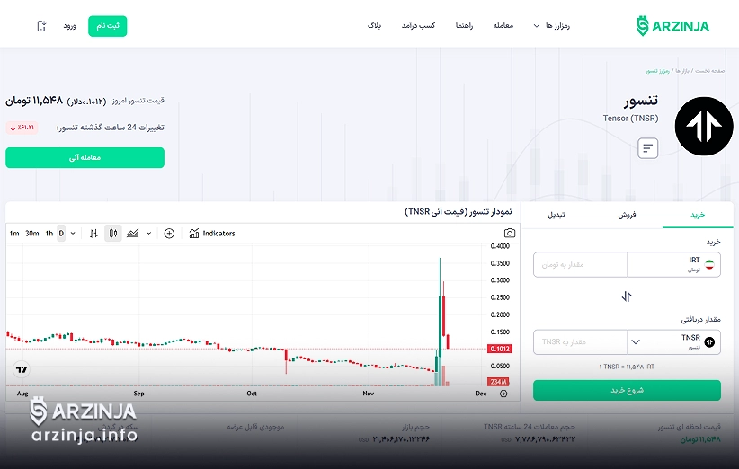Focus the TNSR amount input field
The height and width of the screenshot is (469, 739).
click(580, 341)
